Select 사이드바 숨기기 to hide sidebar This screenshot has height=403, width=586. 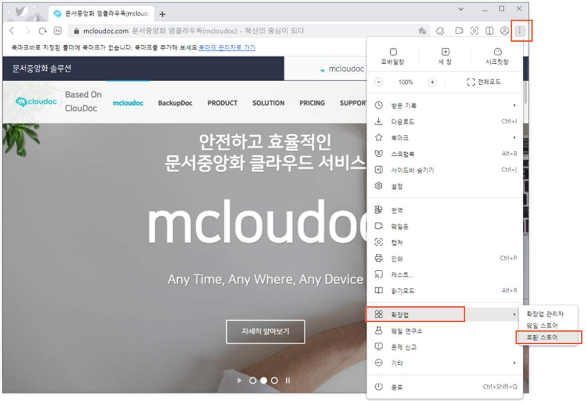pos(445,170)
